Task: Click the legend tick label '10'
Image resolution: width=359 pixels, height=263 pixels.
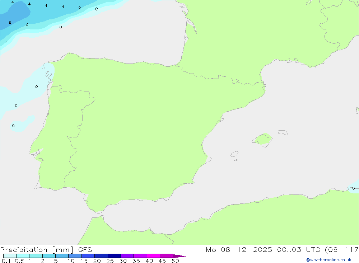Action: click(71, 261)
